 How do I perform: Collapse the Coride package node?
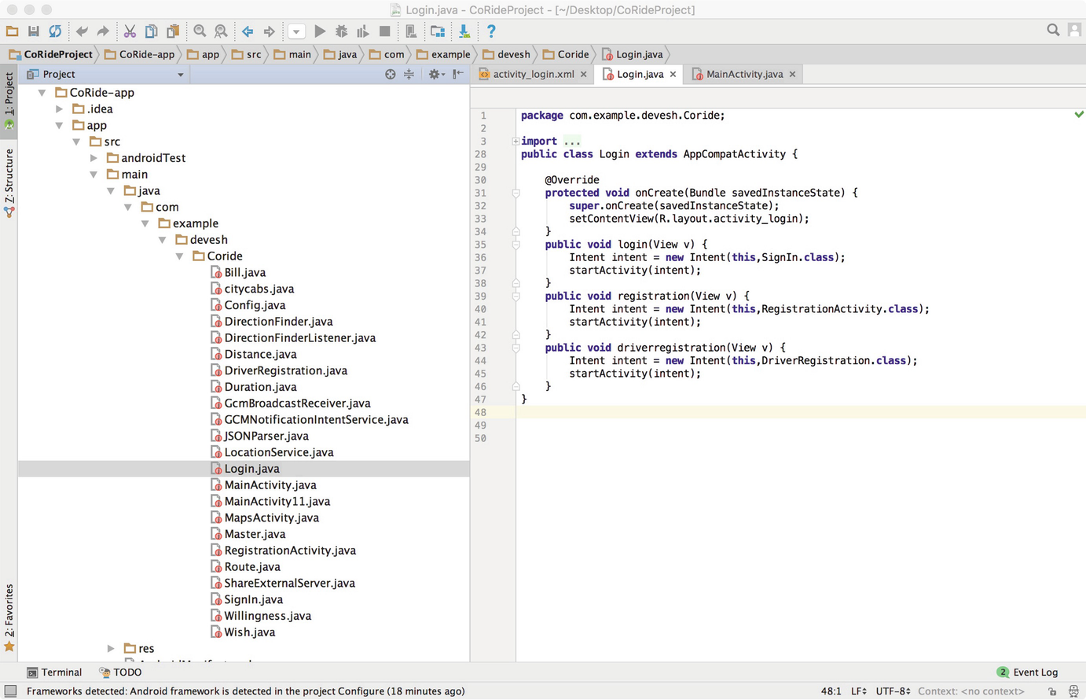[x=180, y=256]
